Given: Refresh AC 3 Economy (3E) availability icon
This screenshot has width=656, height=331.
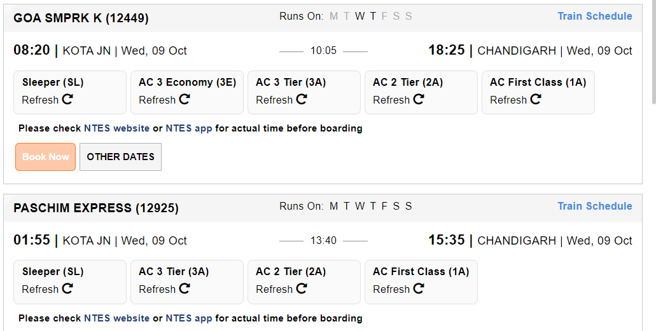Looking at the screenshot, I should (x=185, y=100).
